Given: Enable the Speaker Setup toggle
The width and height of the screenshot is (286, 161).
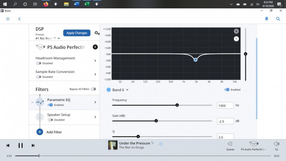Looking at the screenshot, I should [50, 120].
